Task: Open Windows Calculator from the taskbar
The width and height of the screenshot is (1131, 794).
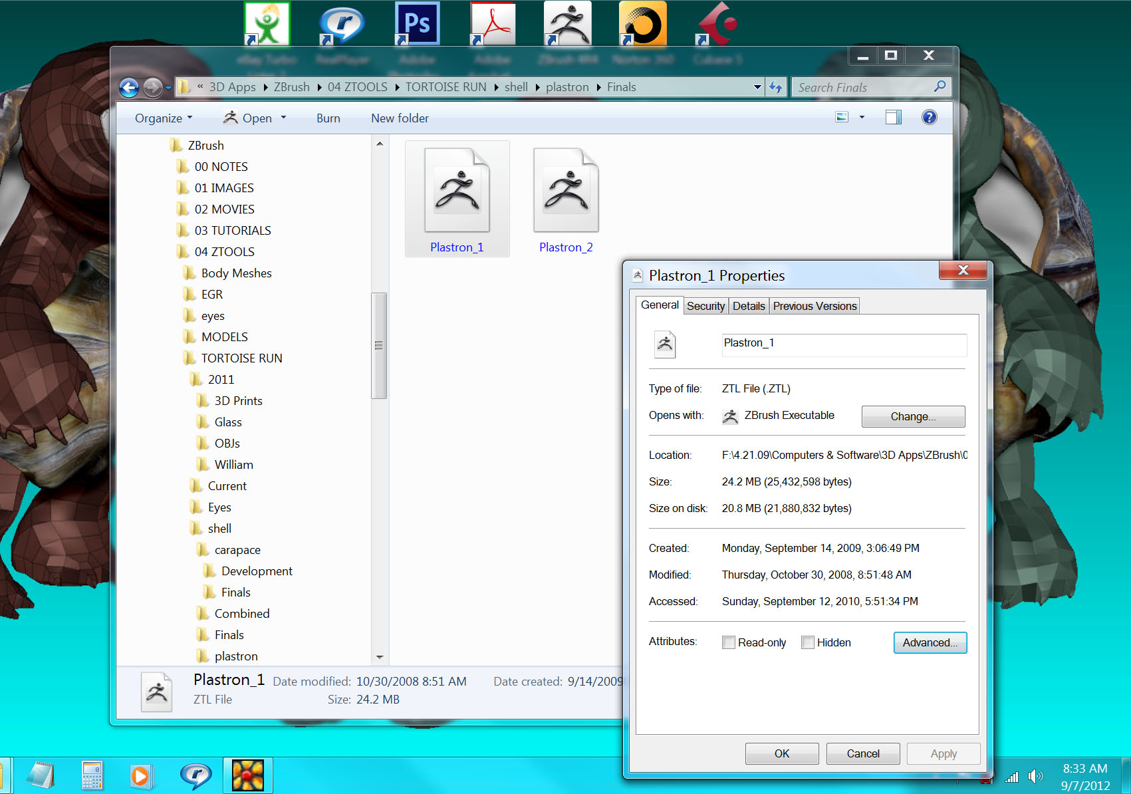Action: 92,775
